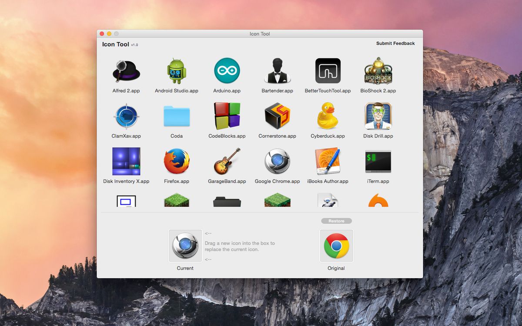Select the Alfred 2.app icon
Screen dimensions: 522x326
click(126, 71)
